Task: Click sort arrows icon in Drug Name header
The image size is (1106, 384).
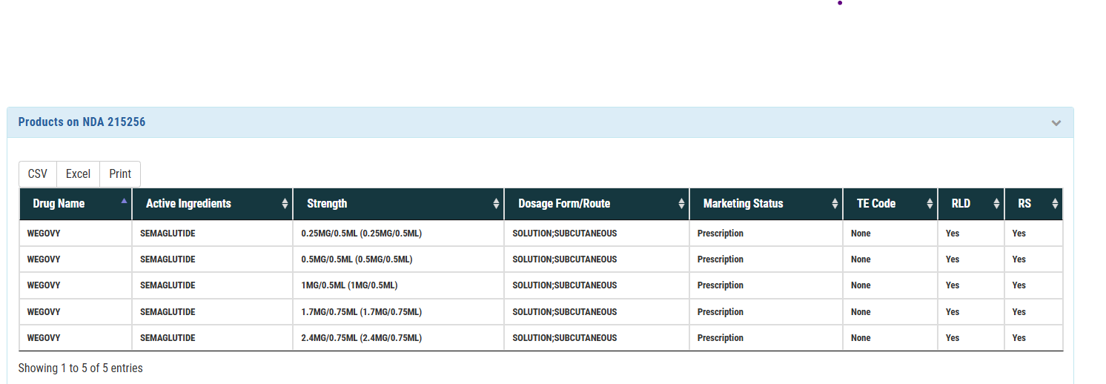Action: 124,202
